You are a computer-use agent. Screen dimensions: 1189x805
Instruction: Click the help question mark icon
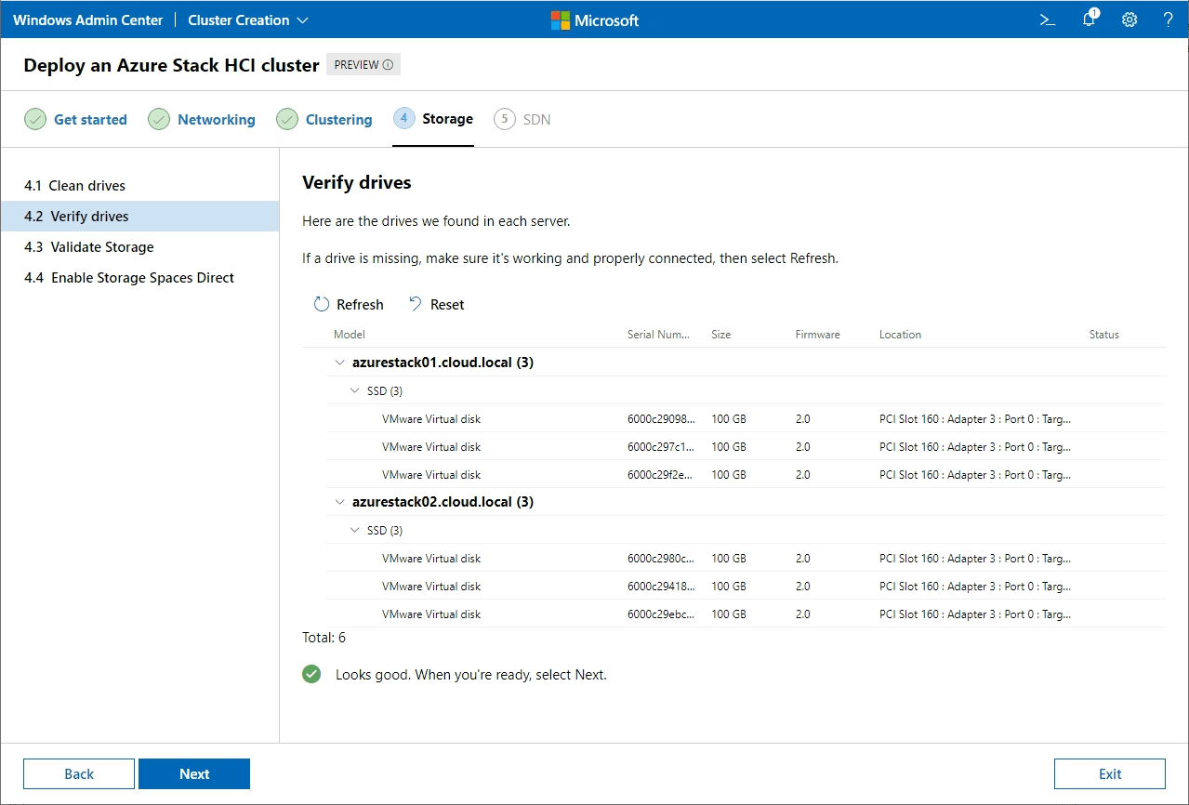click(1169, 20)
